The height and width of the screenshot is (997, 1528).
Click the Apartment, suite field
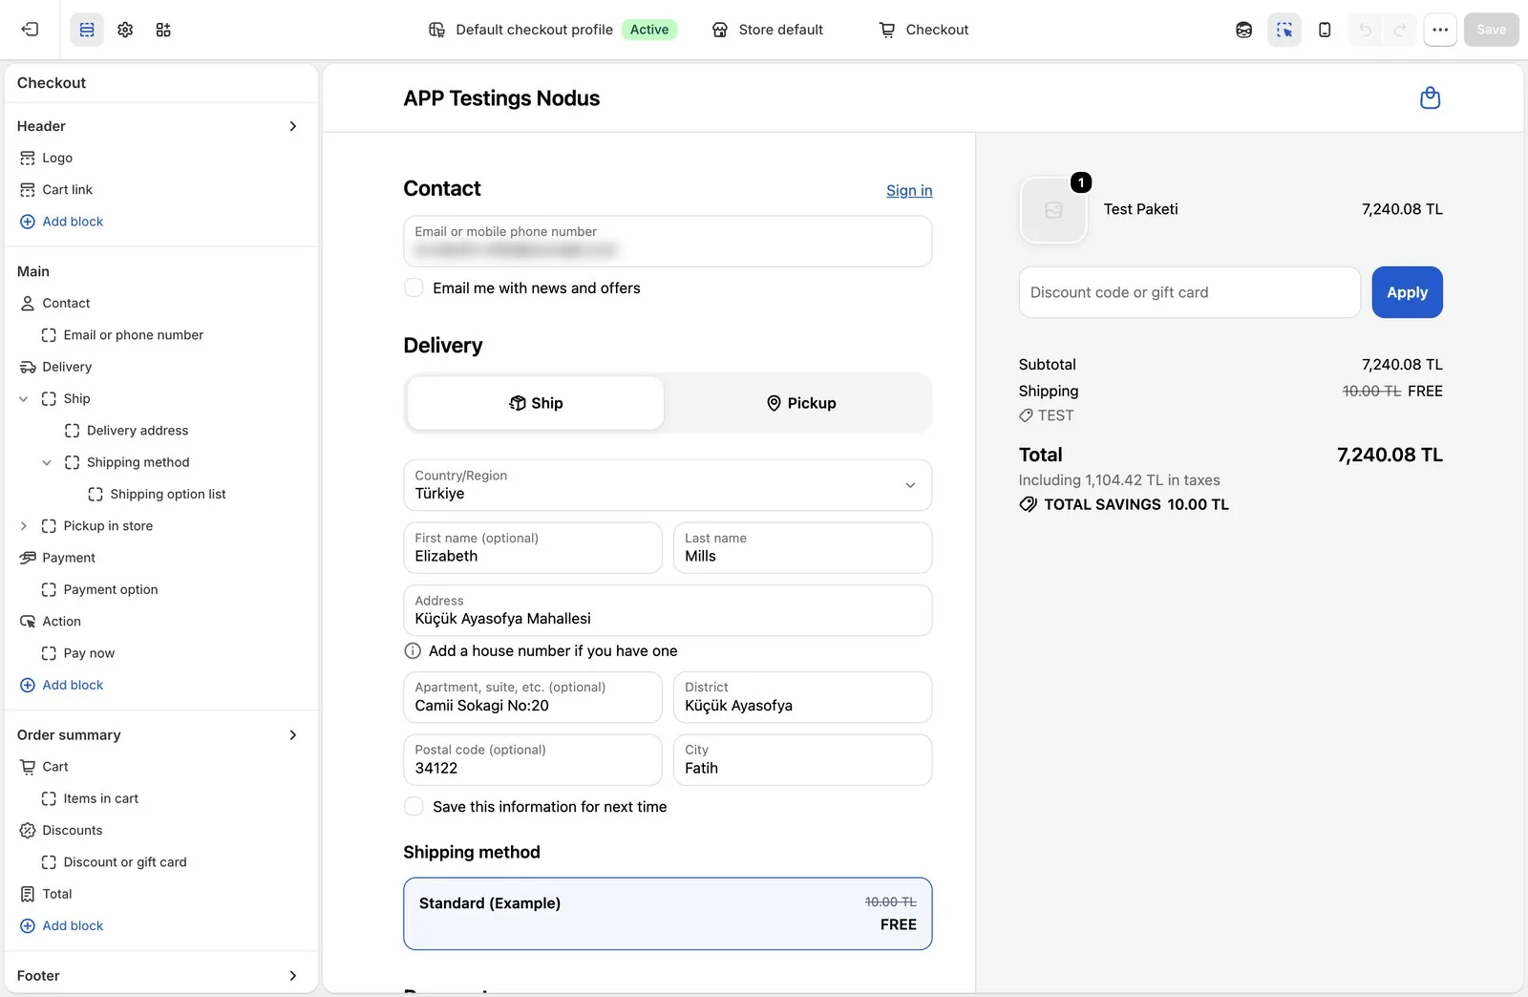[533, 697]
